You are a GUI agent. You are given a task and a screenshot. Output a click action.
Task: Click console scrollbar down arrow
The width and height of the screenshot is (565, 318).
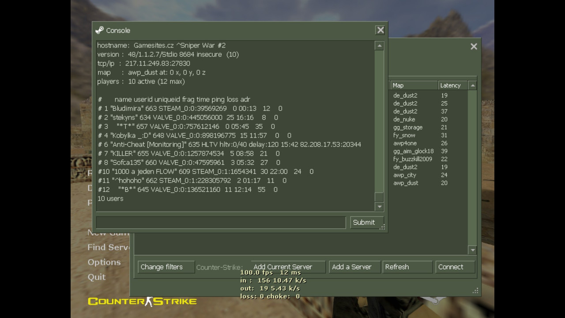pos(379,206)
